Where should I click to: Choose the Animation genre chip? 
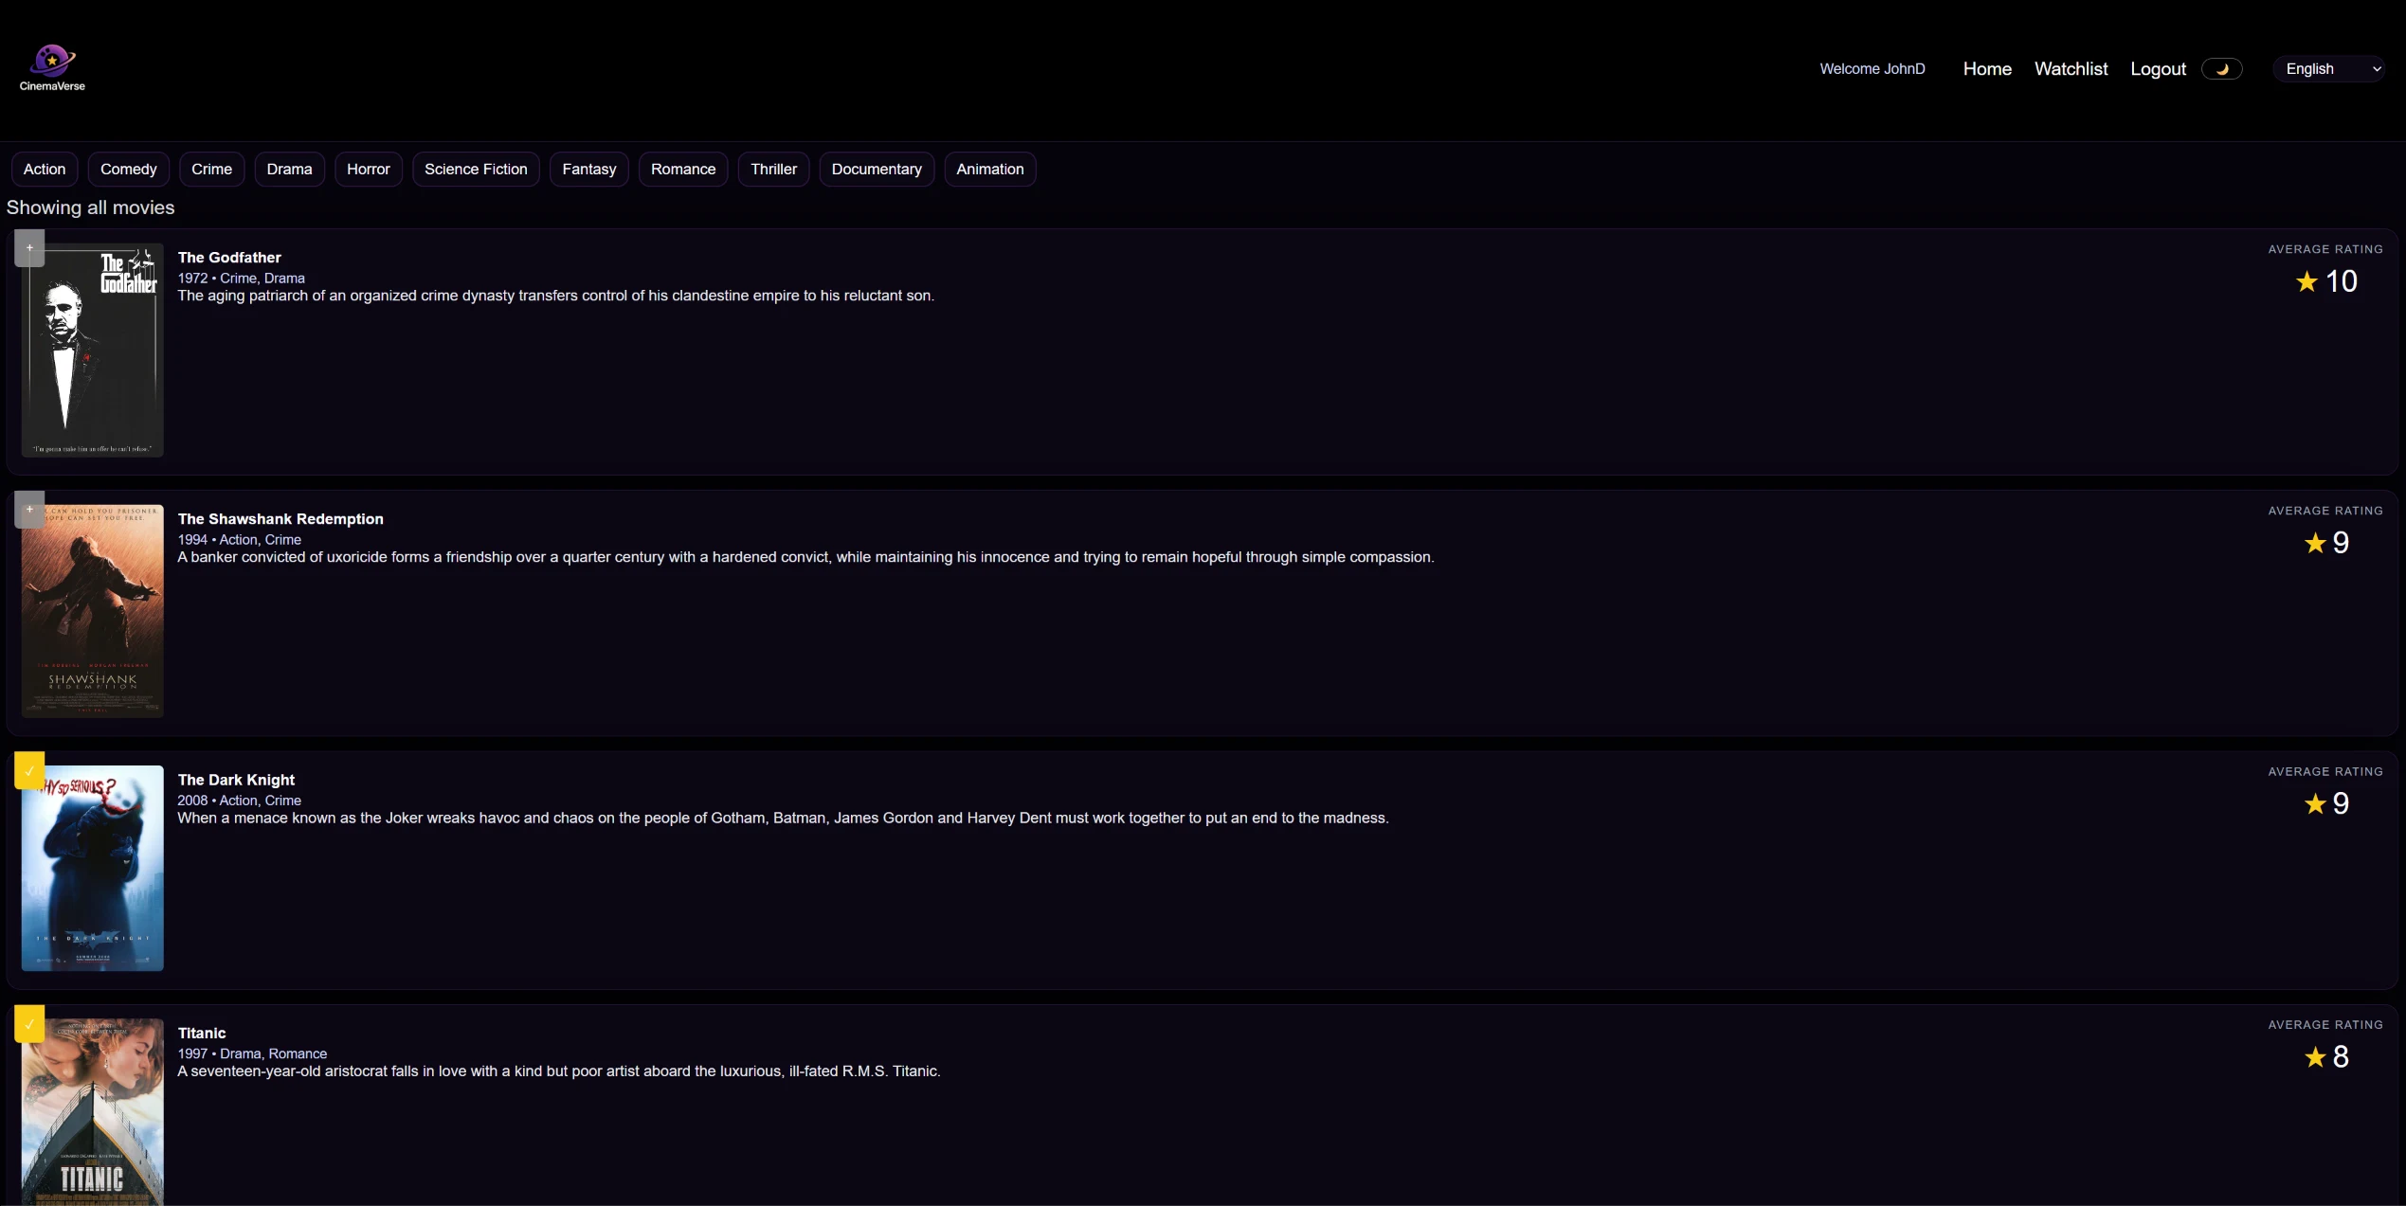tap(989, 170)
